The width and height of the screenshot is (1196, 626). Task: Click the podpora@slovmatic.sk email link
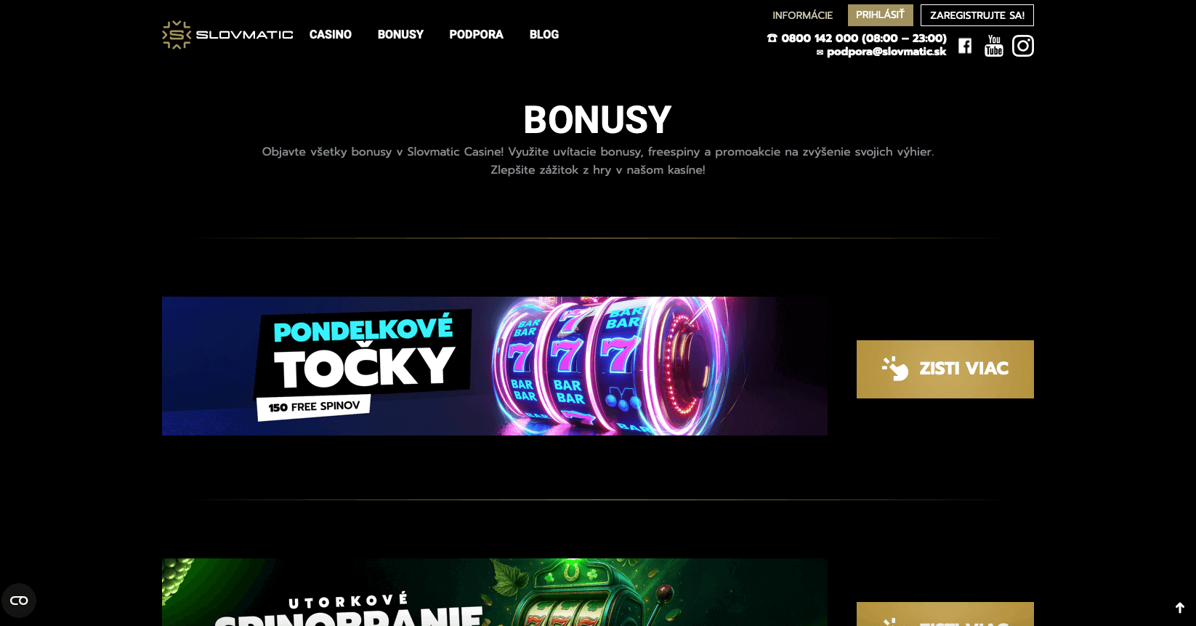[886, 52]
